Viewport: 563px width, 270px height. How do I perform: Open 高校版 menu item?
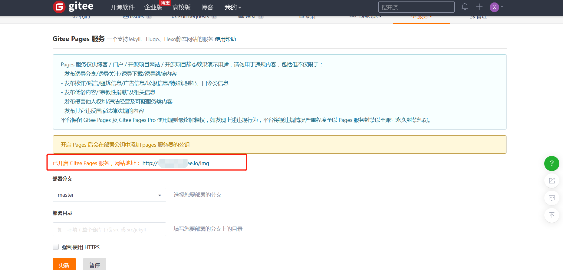[182, 7]
